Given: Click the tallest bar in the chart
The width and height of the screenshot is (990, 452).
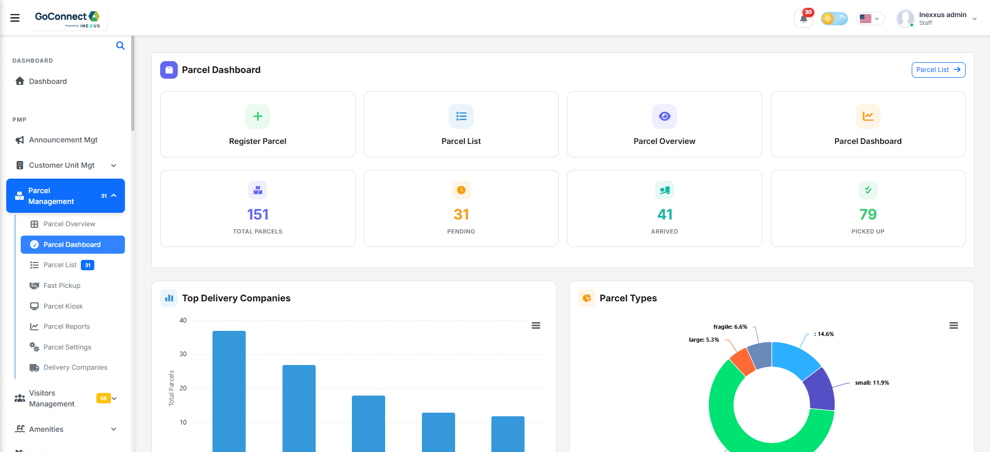Looking at the screenshot, I should (229, 391).
